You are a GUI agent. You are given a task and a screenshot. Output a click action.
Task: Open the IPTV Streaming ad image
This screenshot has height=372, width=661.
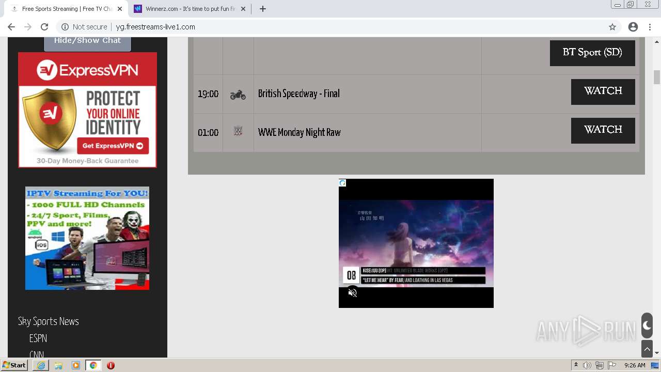point(87,238)
